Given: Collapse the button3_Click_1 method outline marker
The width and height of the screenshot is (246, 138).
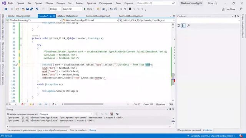Looking at the screenshot, I should pos(21,38).
